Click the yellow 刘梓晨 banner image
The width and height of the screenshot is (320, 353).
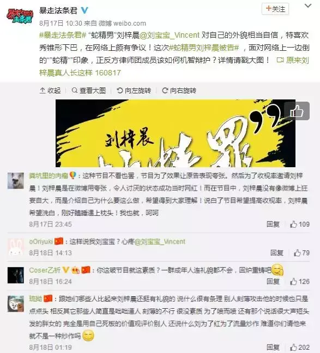176,133
